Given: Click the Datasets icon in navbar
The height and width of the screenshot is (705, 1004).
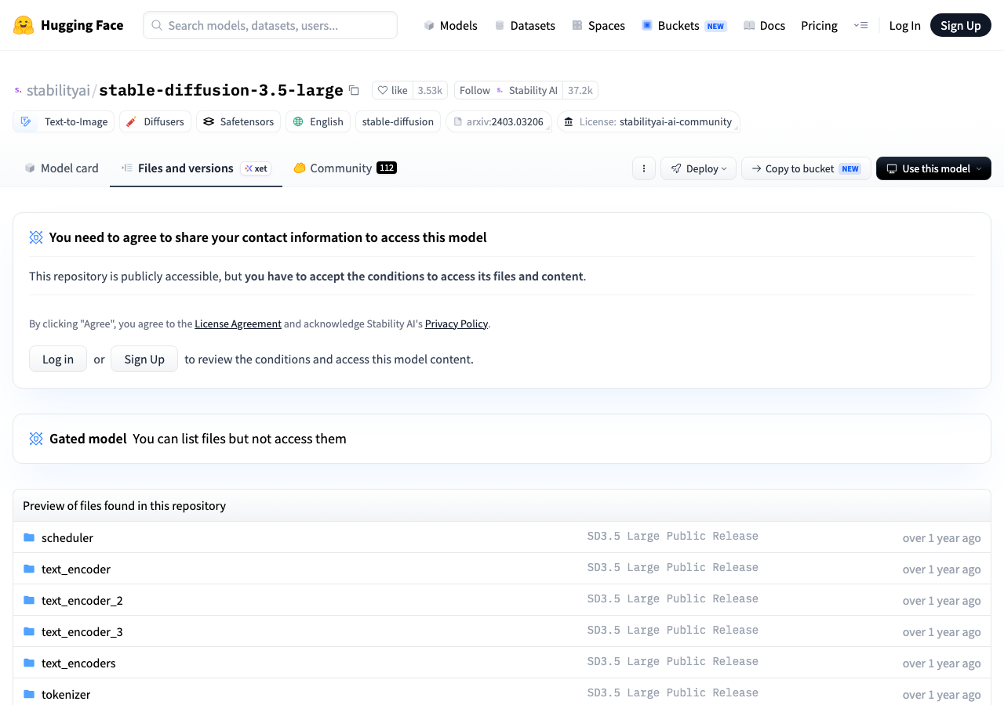Looking at the screenshot, I should pos(500,25).
